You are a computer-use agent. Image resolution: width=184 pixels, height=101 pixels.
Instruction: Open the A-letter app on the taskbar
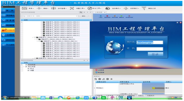click(x=121, y=98)
